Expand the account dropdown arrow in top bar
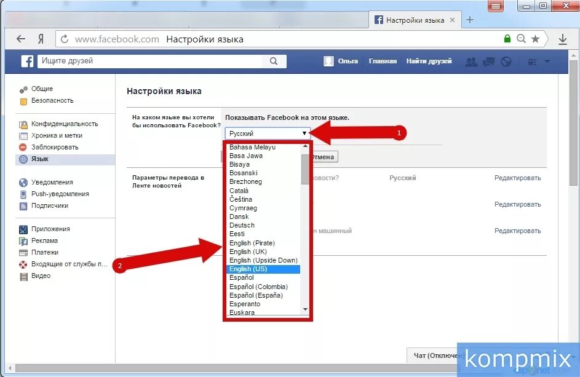 [547, 62]
